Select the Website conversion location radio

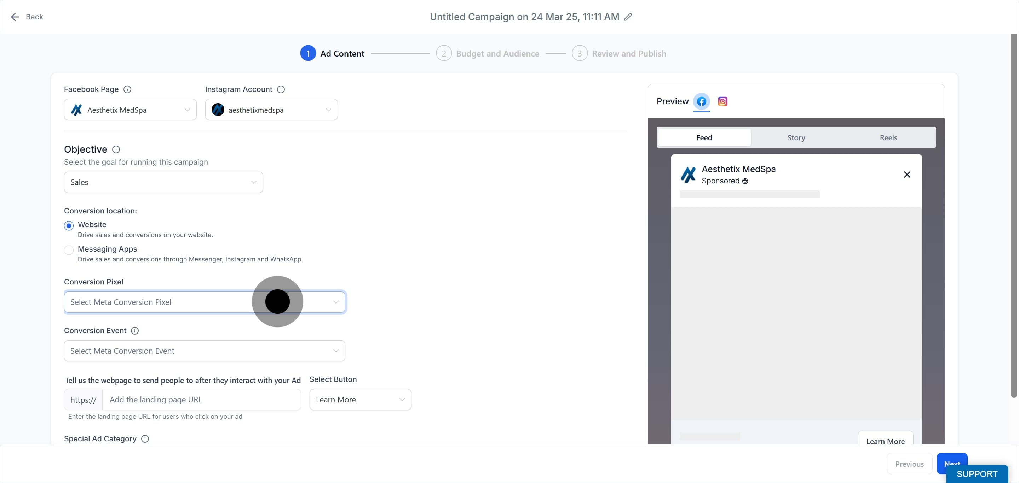[x=69, y=225]
